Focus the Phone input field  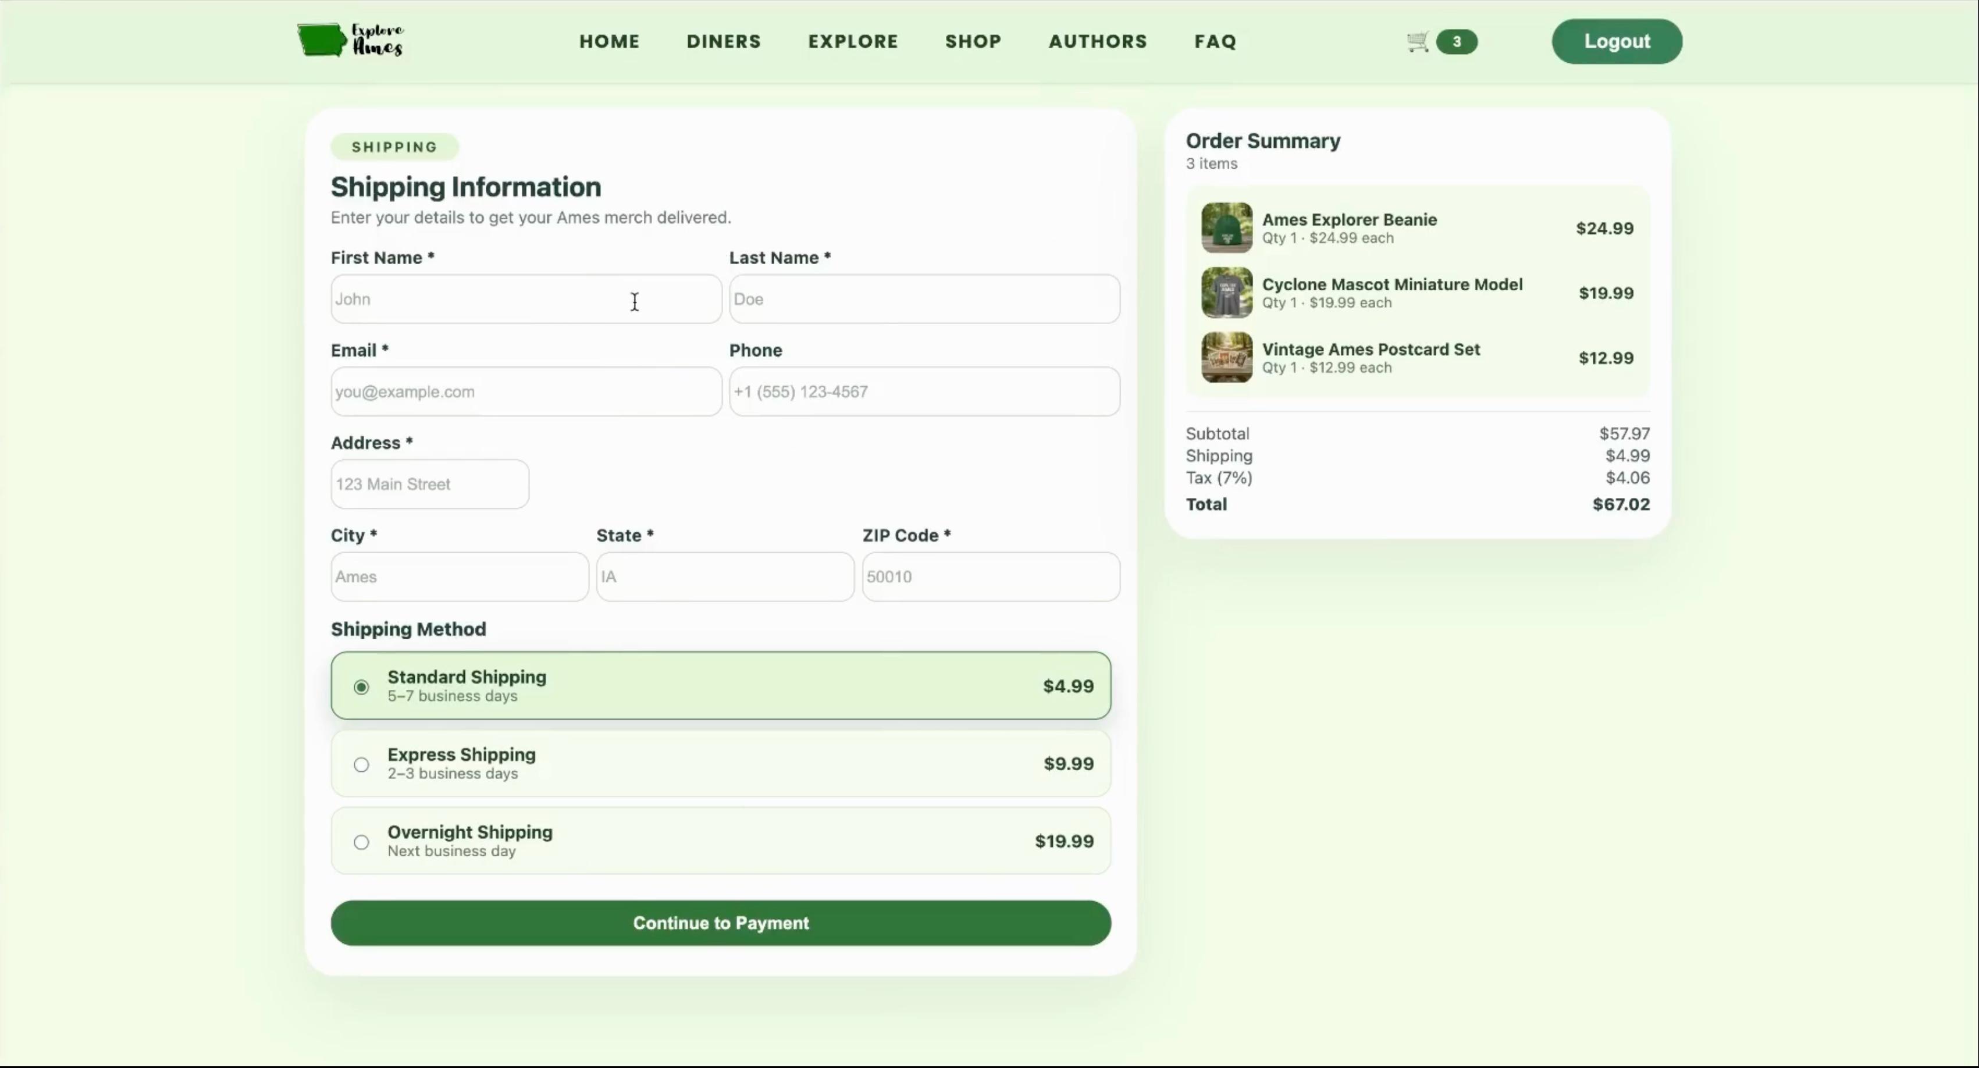(924, 391)
